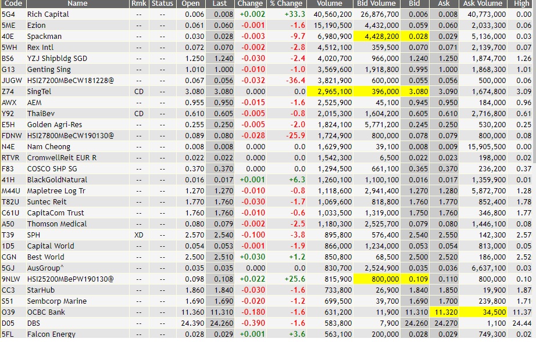Click Nam Cheong ask volume 15,905,500
536x342 pixels.
coord(487,147)
